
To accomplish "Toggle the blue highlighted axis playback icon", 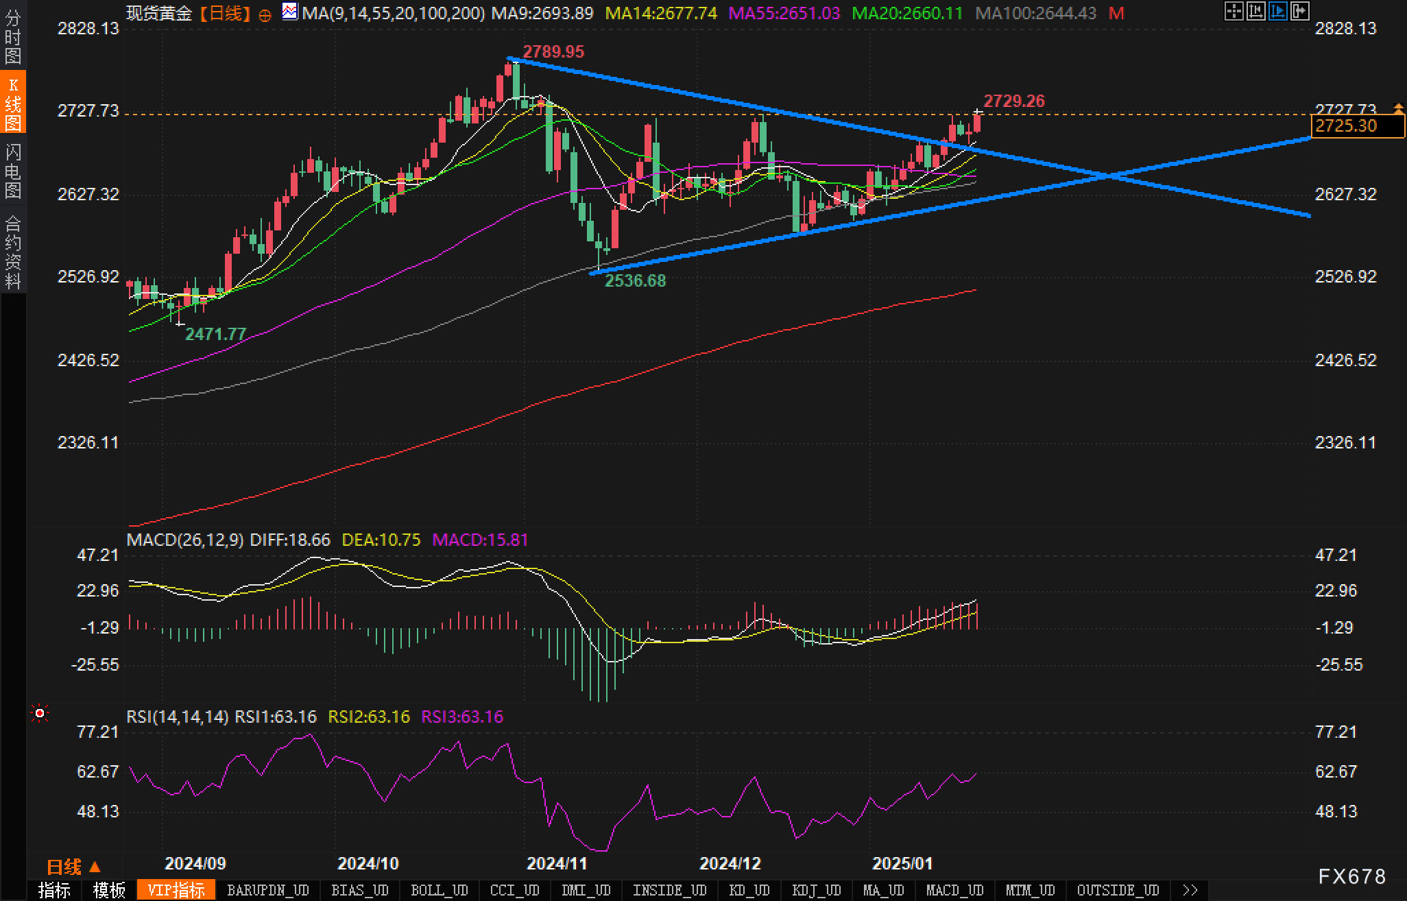I will (x=1277, y=11).
